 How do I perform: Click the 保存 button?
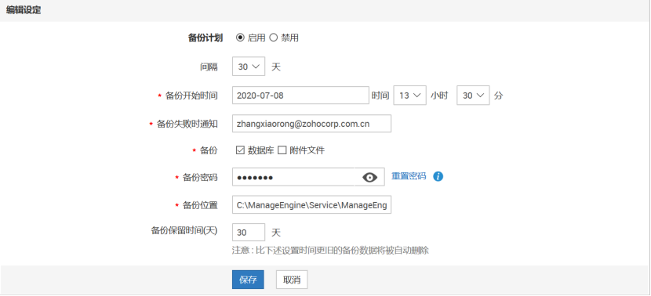248,280
